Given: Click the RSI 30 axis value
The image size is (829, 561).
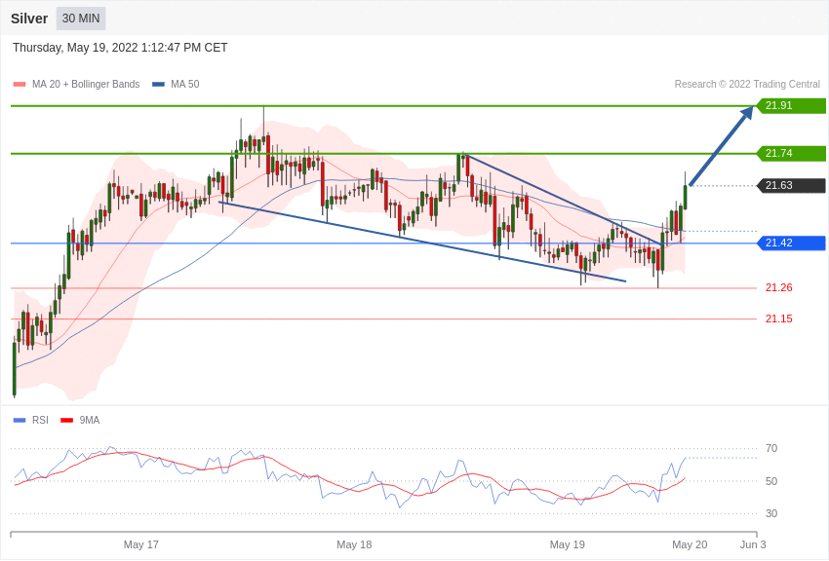Looking at the screenshot, I should pyautogui.click(x=771, y=513).
